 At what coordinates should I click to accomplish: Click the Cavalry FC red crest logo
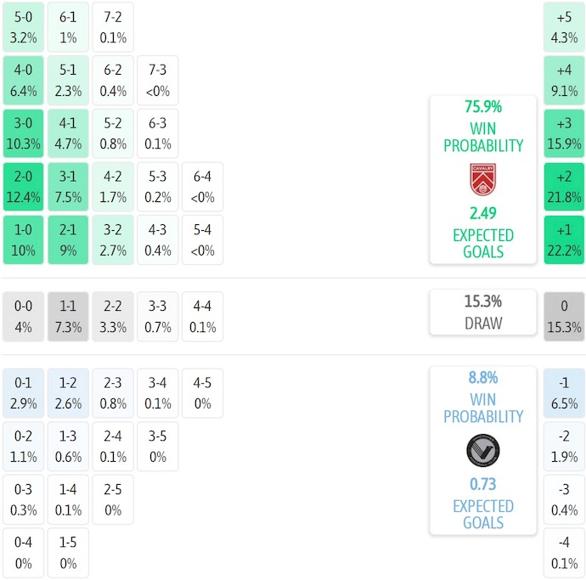(482, 180)
